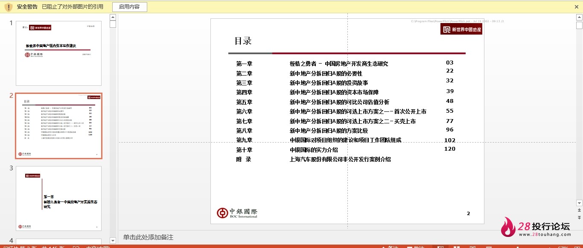Click the title 新中地产分拆回归A股的方案比较
583x248 pixels.
point(329,131)
